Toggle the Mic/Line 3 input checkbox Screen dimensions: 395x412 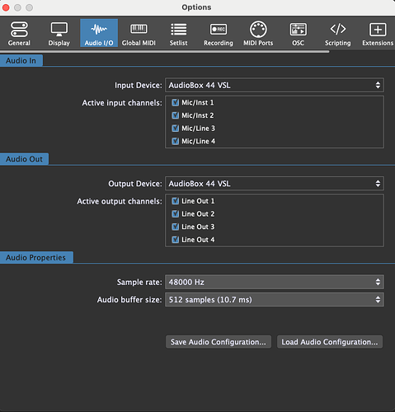(175, 129)
